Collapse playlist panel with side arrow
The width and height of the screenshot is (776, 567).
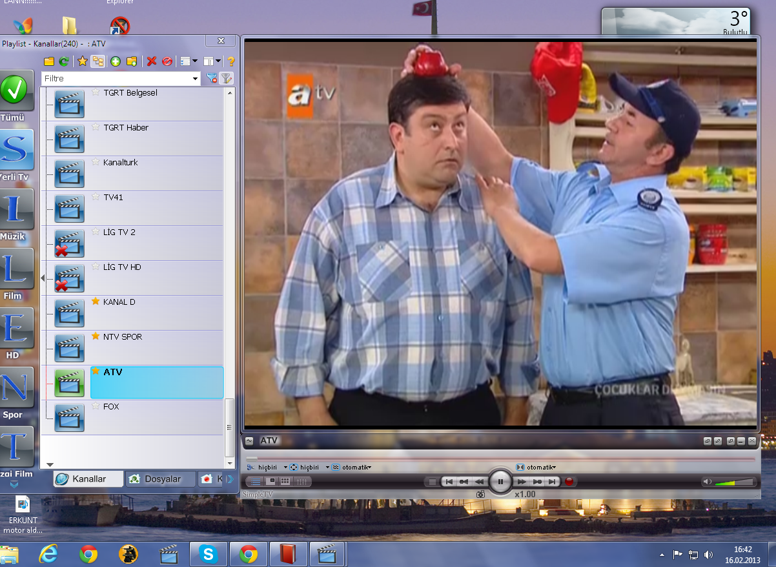[x=43, y=278]
